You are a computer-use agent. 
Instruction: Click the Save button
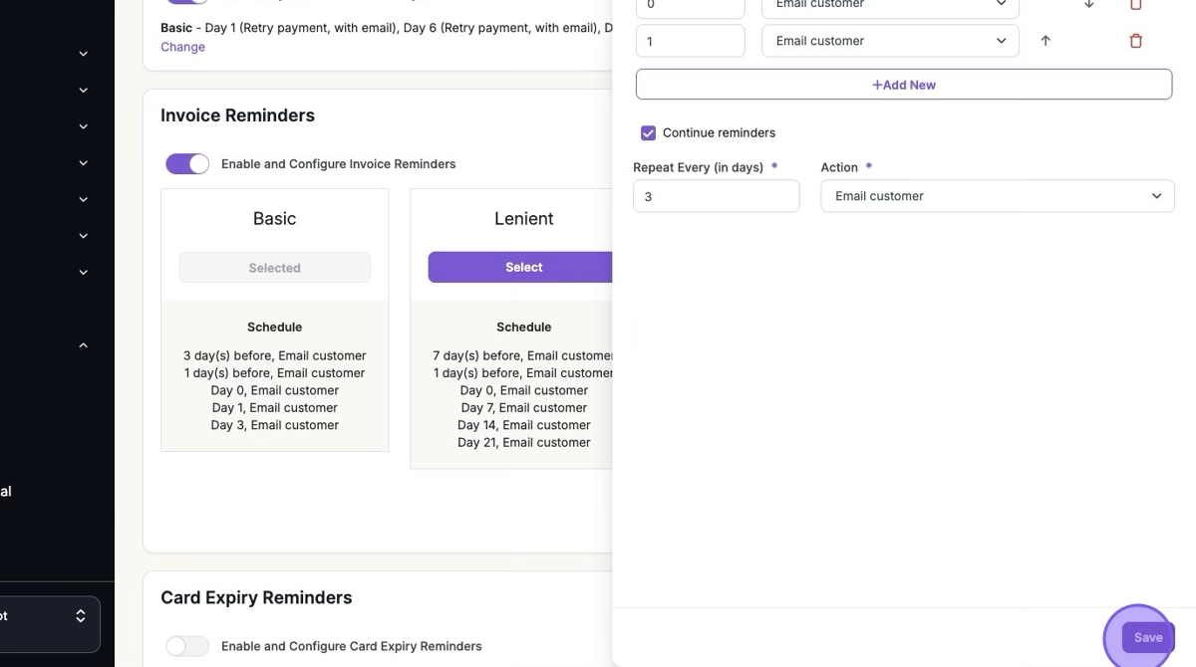coord(1148,637)
